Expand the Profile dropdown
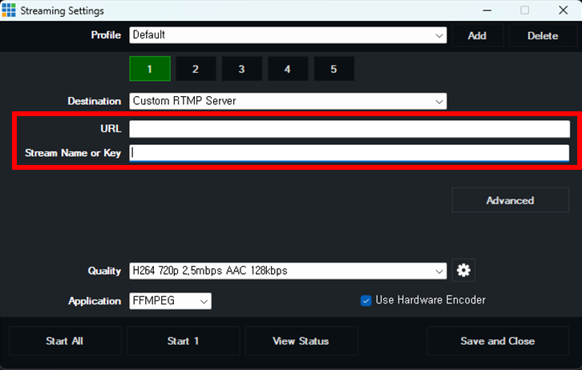This screenshot has height=370, width=582. click(x=288, y=35)
